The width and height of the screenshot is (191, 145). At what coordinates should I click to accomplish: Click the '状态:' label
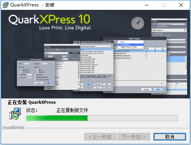coord(31,110)
